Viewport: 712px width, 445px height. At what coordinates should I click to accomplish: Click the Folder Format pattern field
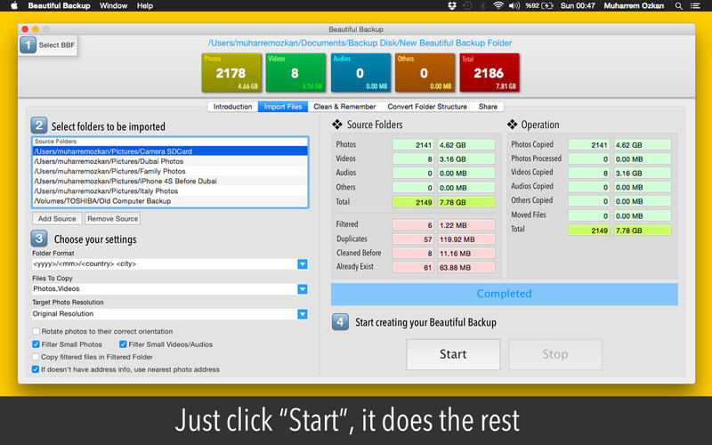click(165, 263)
